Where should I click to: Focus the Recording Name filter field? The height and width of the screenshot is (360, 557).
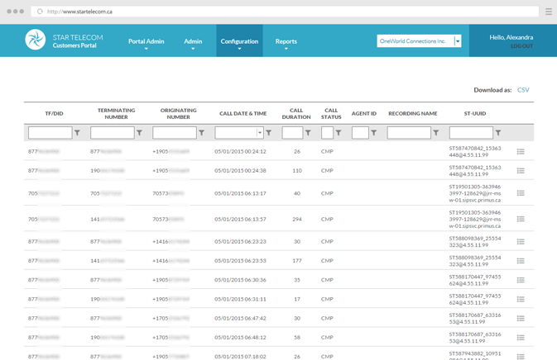point(409,133)
